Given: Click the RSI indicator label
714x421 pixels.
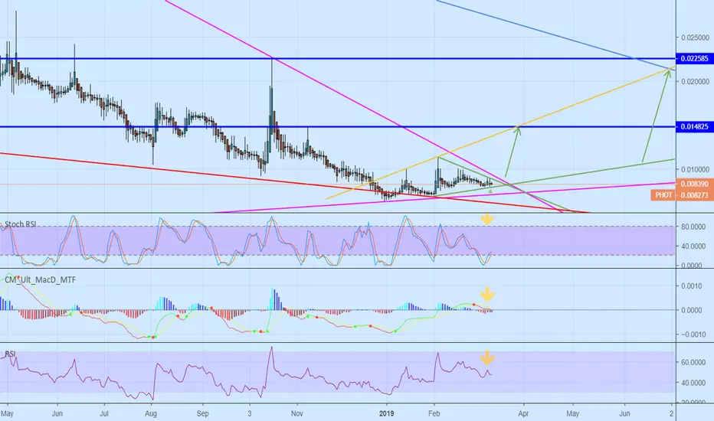Looking at the screenshot, I should pyautogui.click(x=10, y=354).
